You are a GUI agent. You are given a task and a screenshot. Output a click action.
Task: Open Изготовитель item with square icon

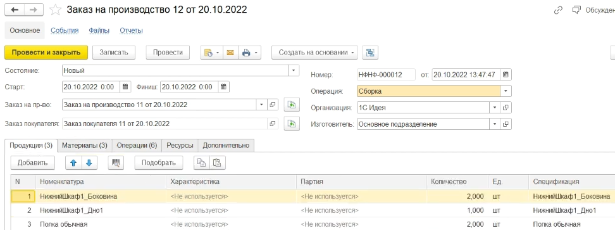(506, 124)
